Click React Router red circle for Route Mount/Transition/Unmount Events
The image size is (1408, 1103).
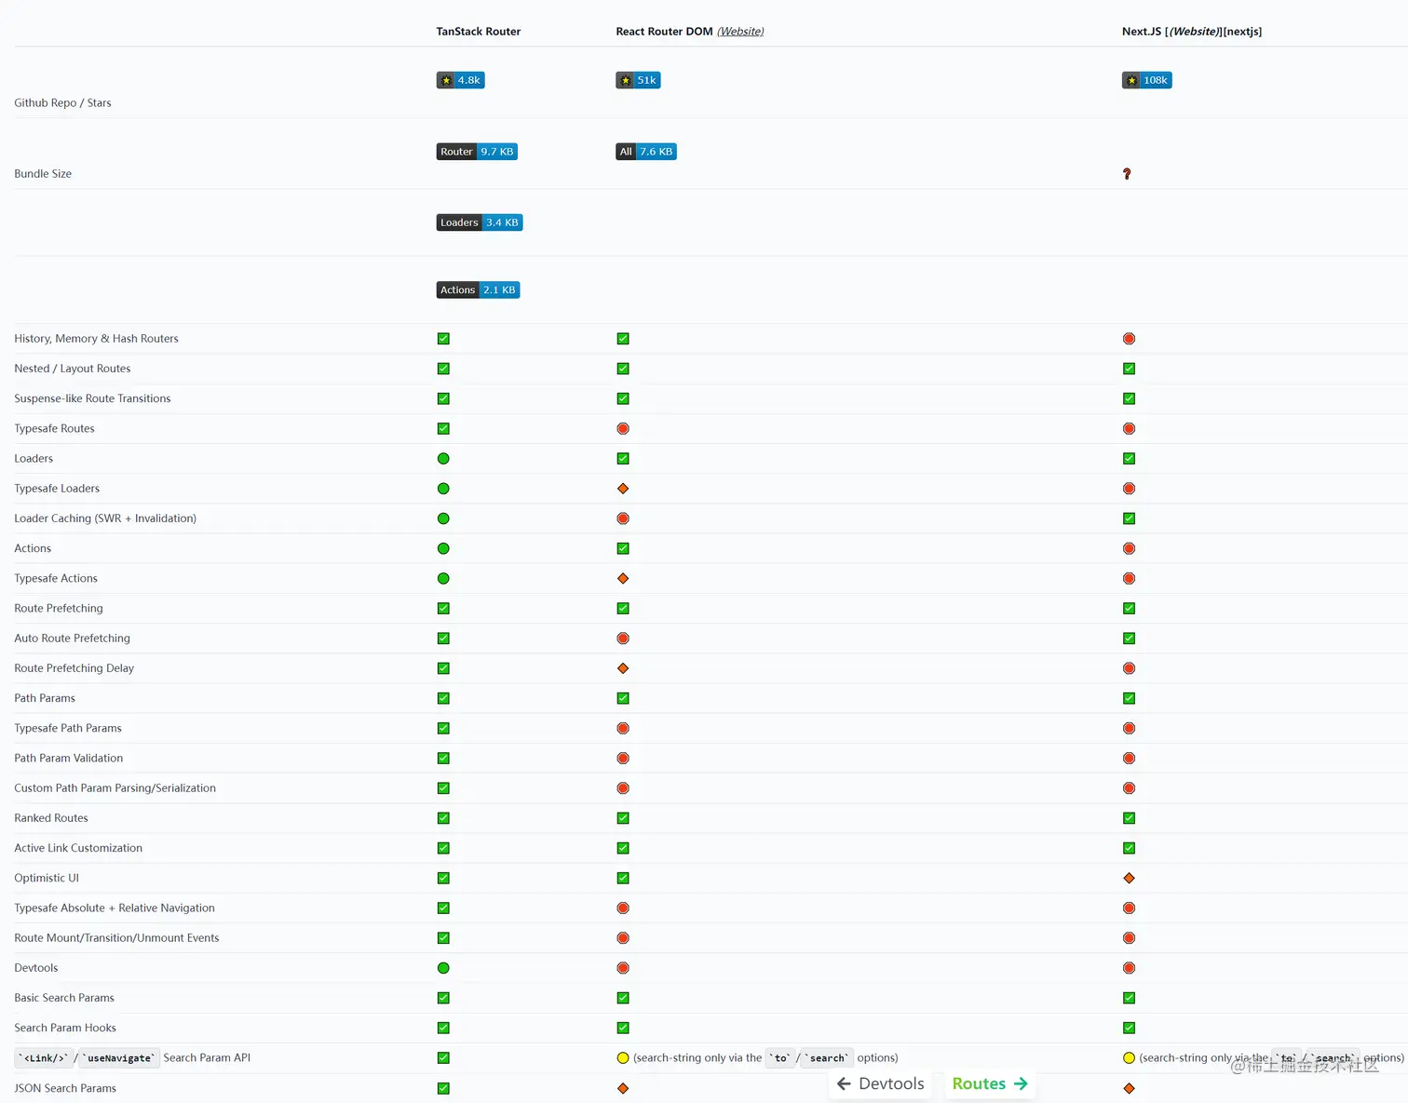pos(623,938)
